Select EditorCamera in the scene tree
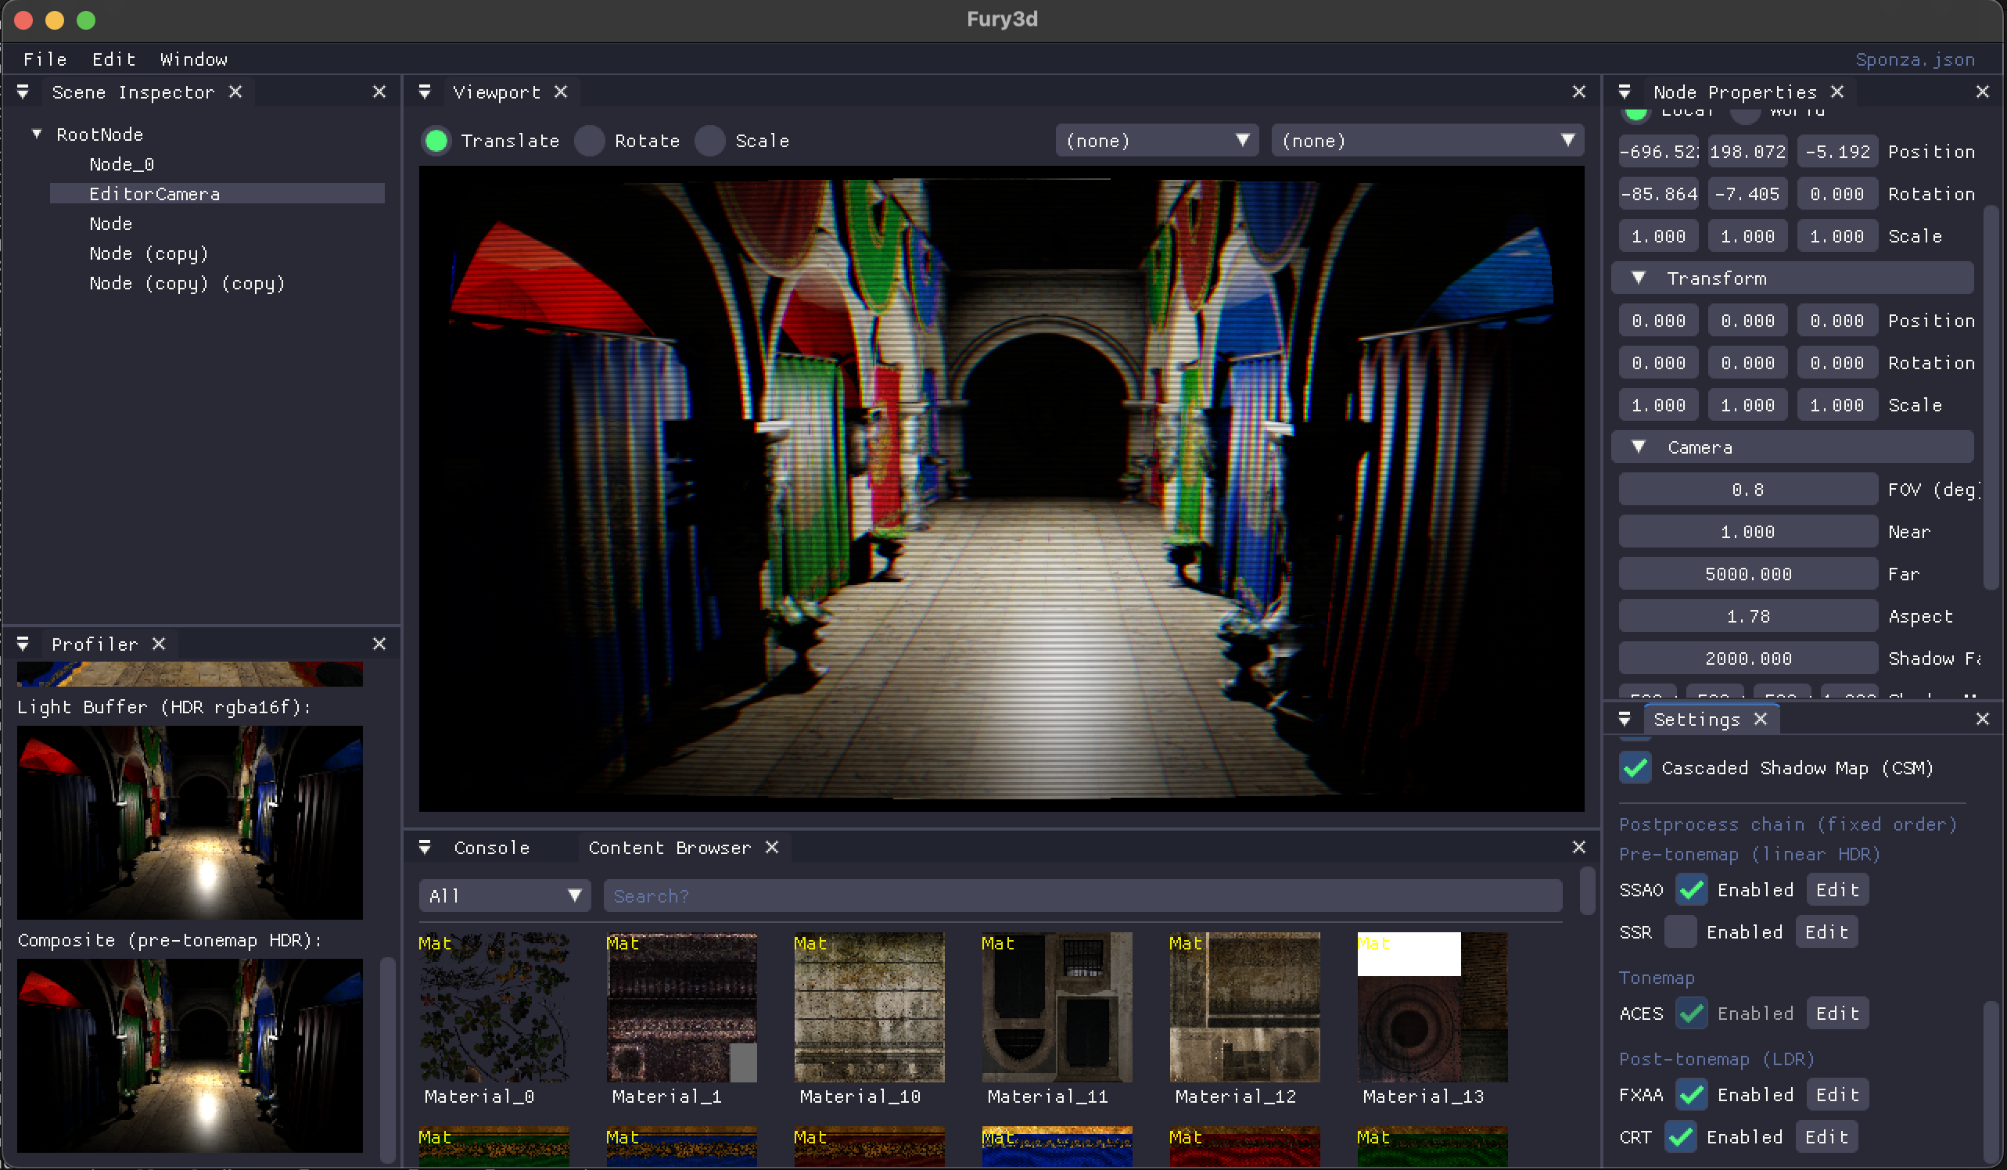 point(217,194)
